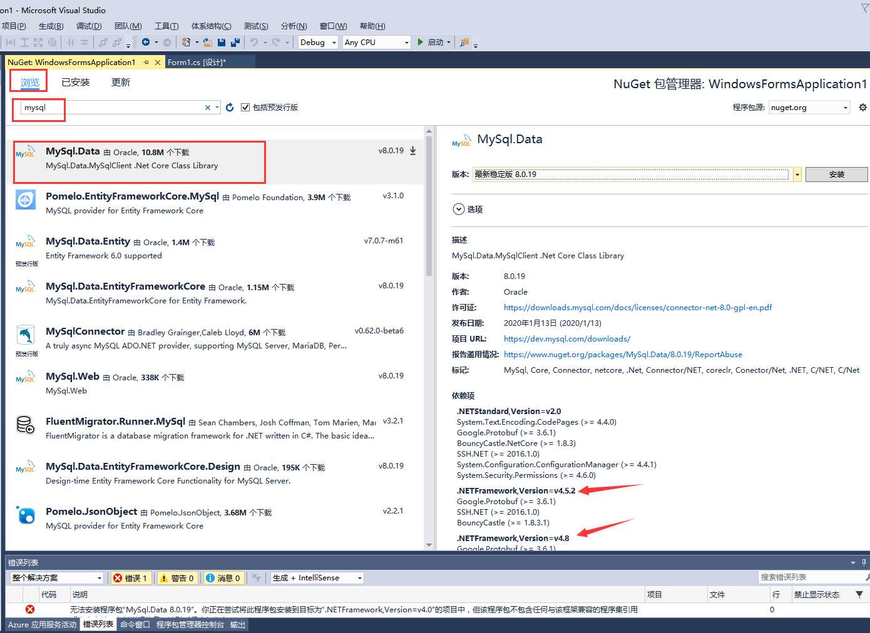
Task: Click the save toolbar icon
Action: (x=222, y=42)
